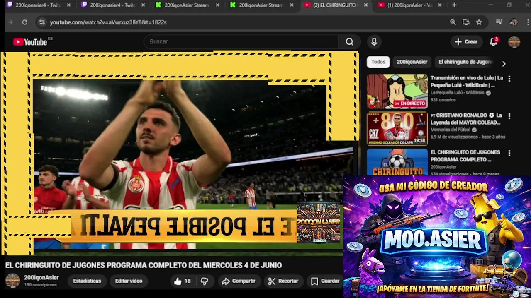The image size is (531, 298).
Task: Click the browser address bar URL
Action: (108, 22)
